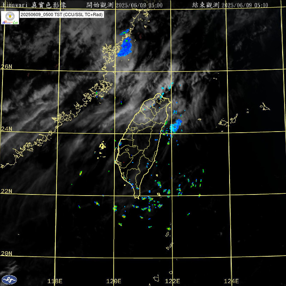
Task: Click the 122E longitude label
Action: coord(172,281)
